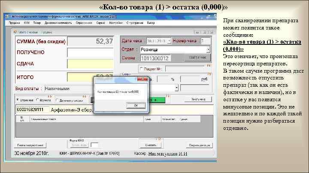This screenshot has height=173, width=309.
Task: Open the ККМ menu
Action: [27, 23]
